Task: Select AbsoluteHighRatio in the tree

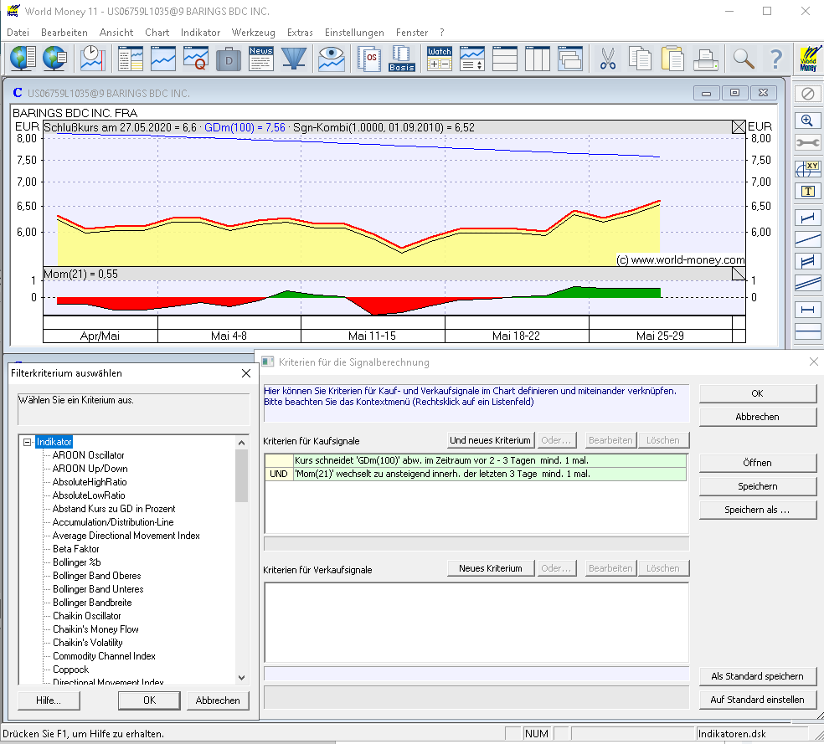Action: tap(90, 482)
